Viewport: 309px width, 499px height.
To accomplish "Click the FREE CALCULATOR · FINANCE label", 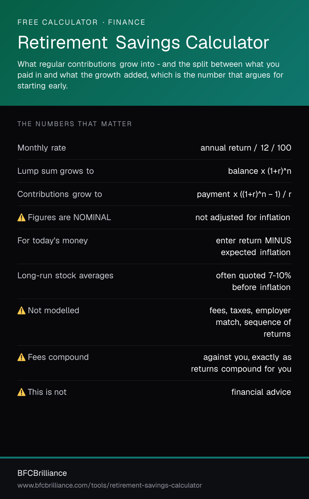I will click(x=81, y=22).
